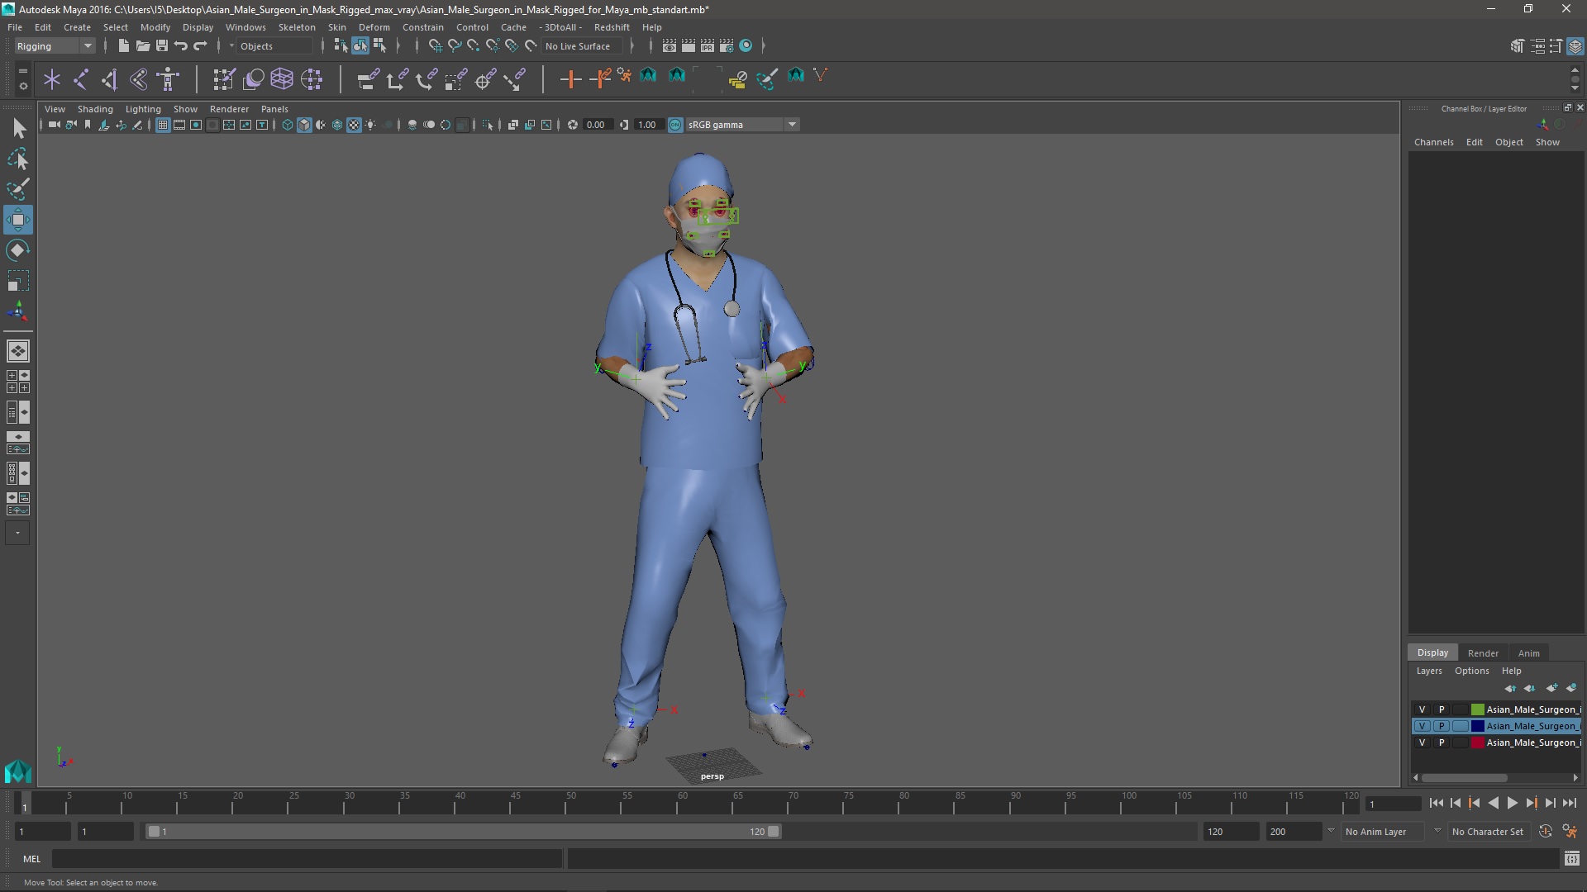The width and height of the screenshot is (1587, 892).
Task: Open the Animation Preferences icon
Action: pos(1570,832)
